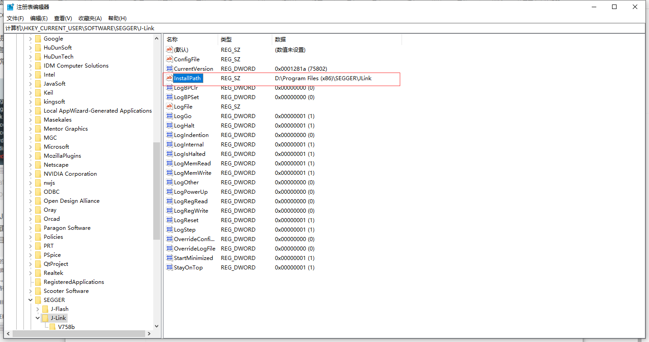
Task: Click the registry path address bar
Action: point(324,28)
